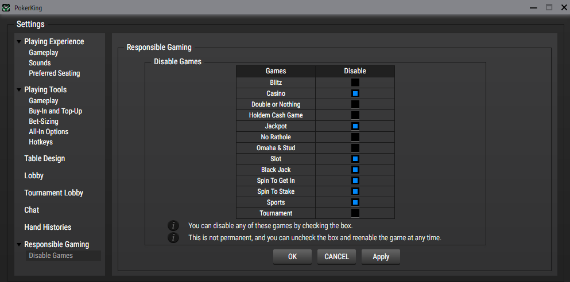
Task: Uncheck the Jackpot disable checkbox
Action: [x=355, y=126]
